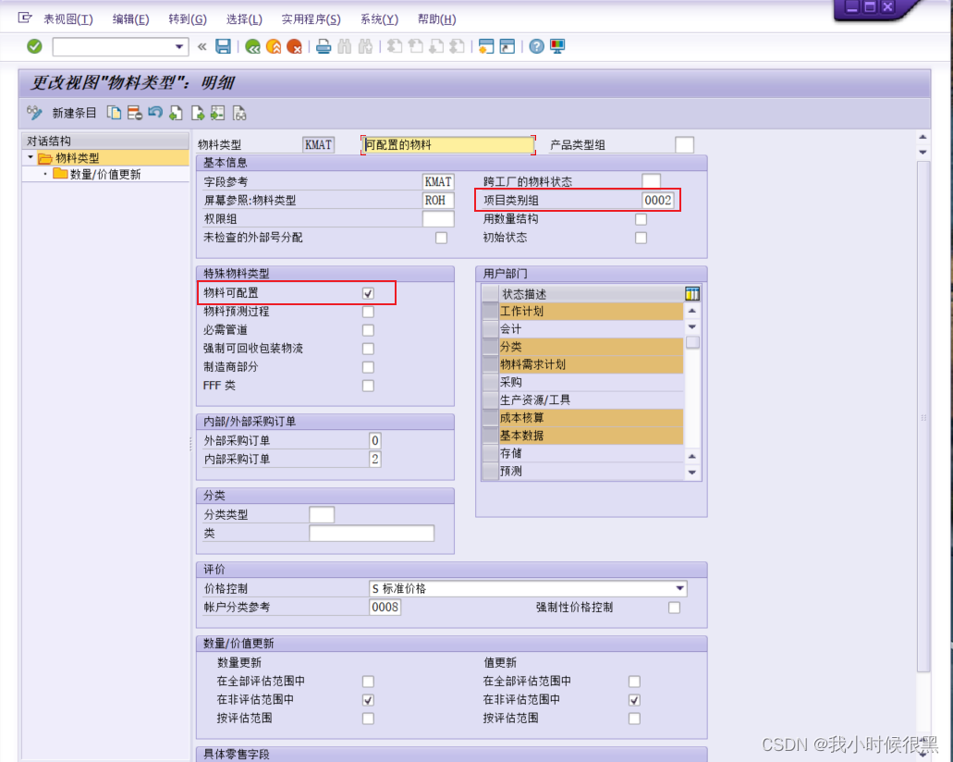Screen dimensions: 953x762
Task: Click the Undo change icon in application toolbar
Action: [154, 112]
